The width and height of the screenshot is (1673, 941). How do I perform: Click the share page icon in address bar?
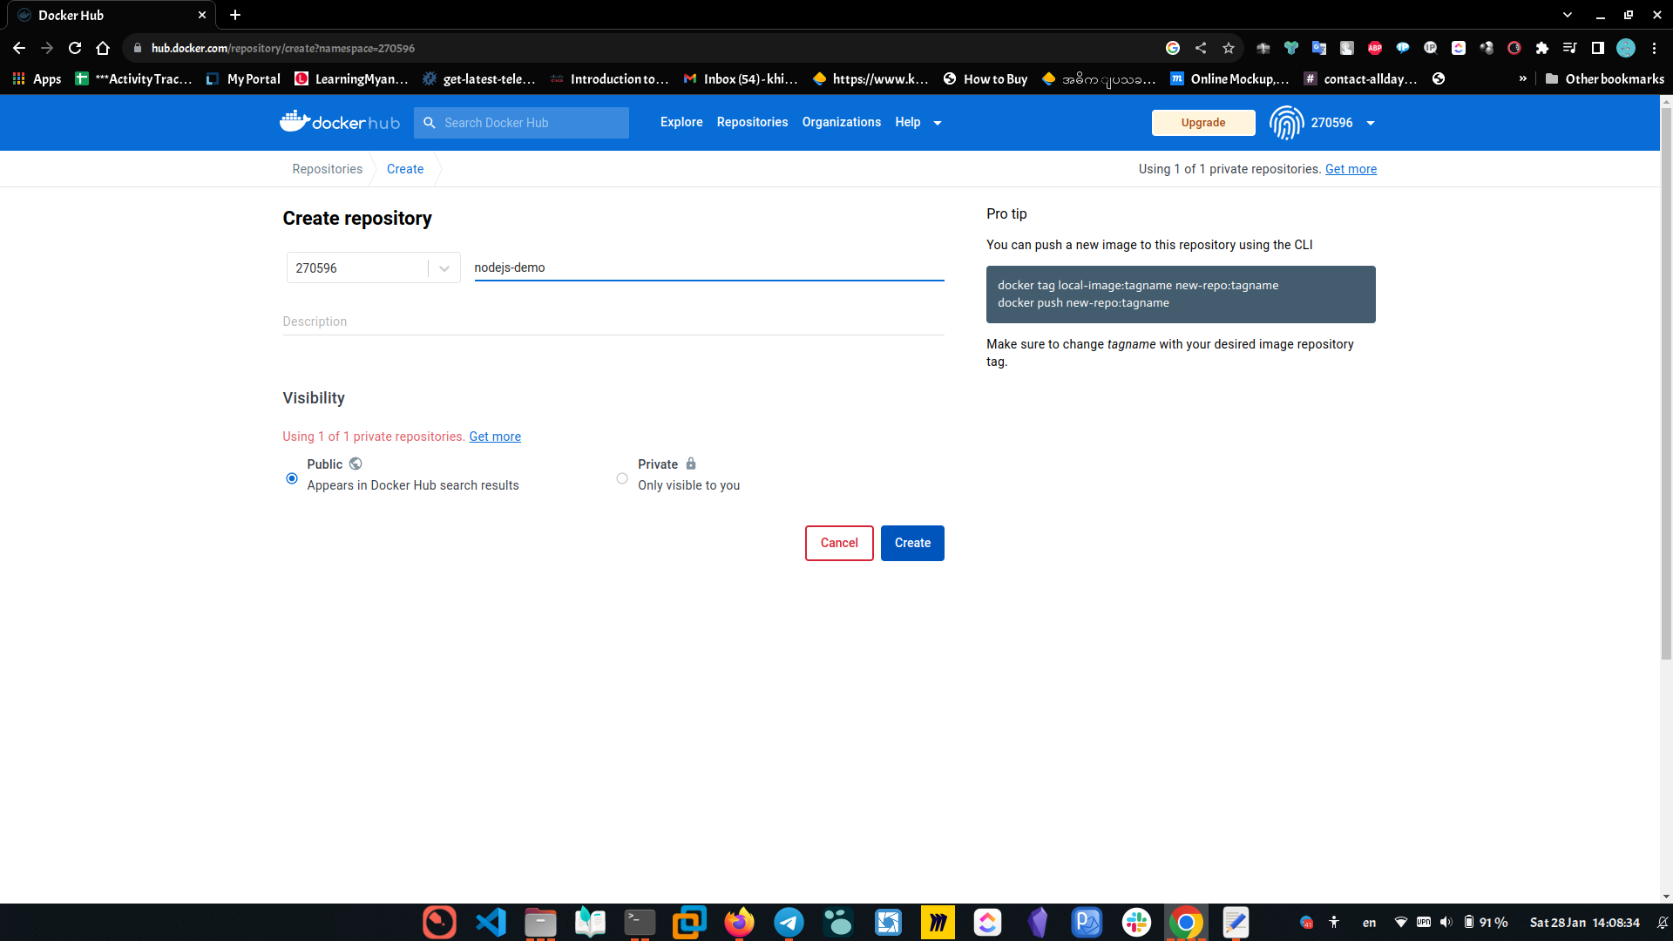click(1201, 48)
